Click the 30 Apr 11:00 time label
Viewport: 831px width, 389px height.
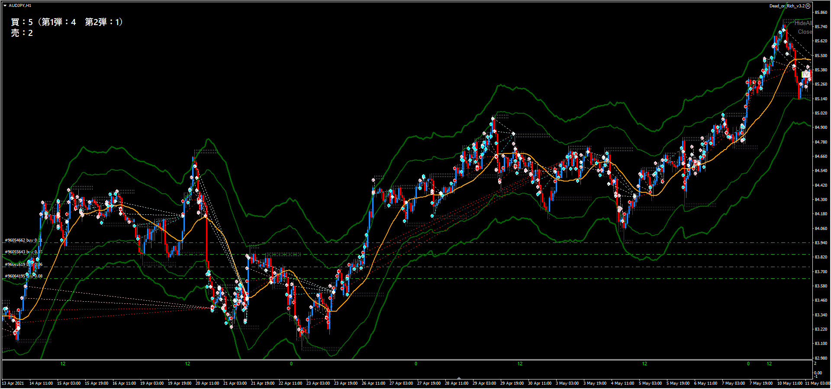pyautogui.click(x=540, y=383)
